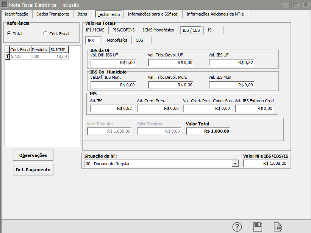Go to Informações Adicionais da NF-e tab
Image resolution: width=311 pixels, height=233 pixels.
click(x=215, y=14)
